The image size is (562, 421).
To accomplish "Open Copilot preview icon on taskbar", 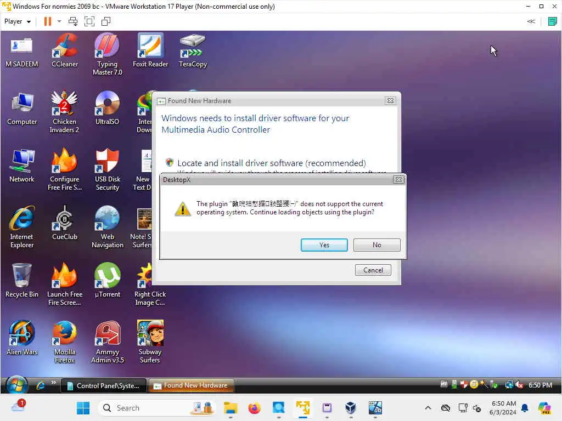I will coord(544,408).
